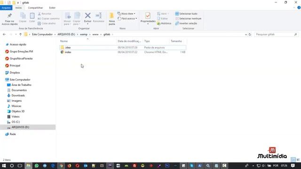Click www in the address path
This screenshot has width=301, height=169.
[x=95, y=34]
